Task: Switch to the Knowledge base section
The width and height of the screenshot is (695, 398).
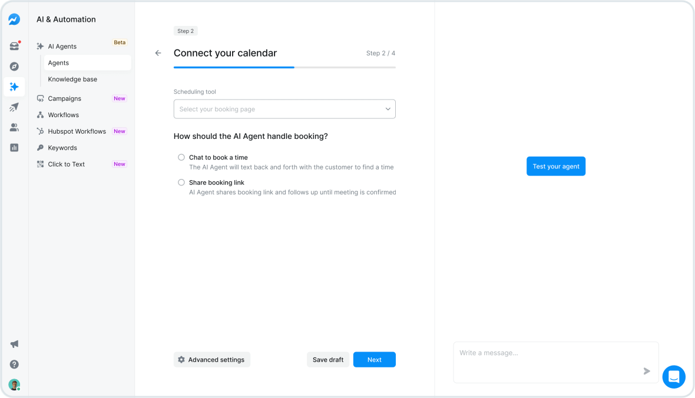Action: [72, 79]
